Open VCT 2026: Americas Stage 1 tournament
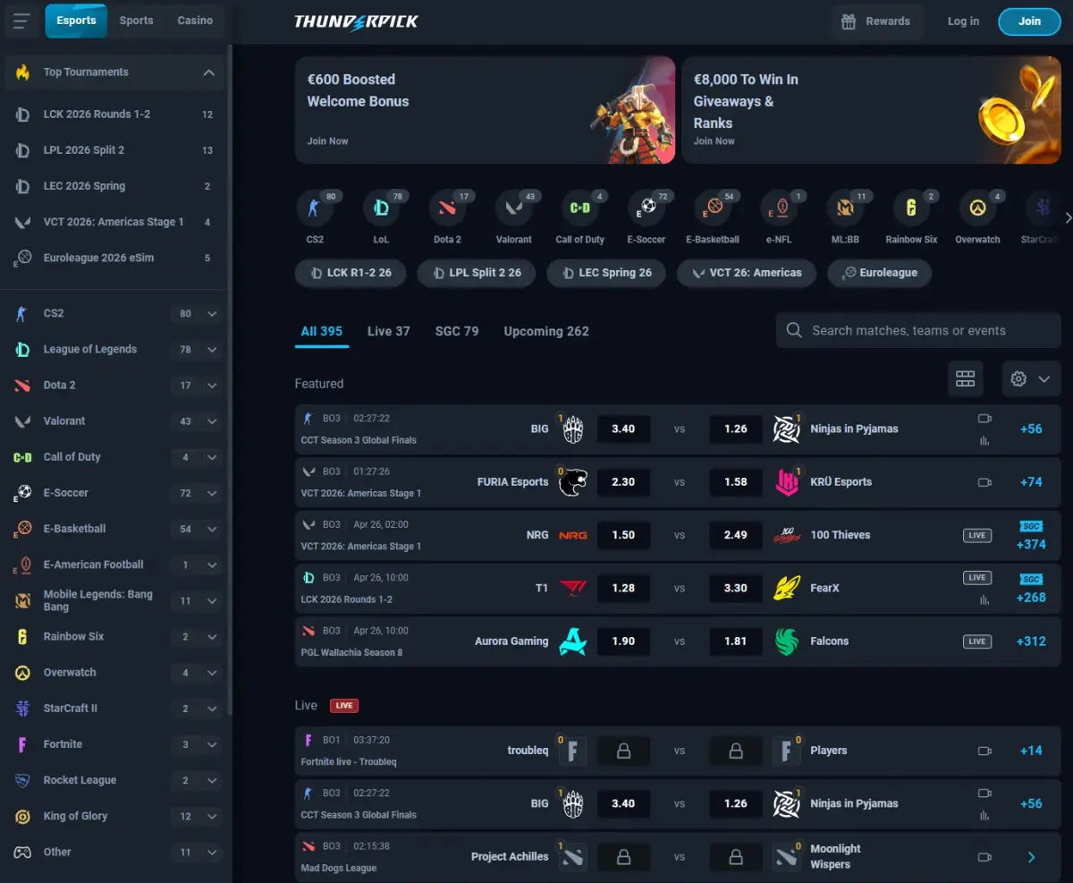 (x=114, y=222)
